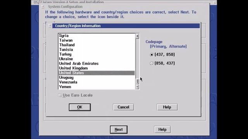This screenshot has height=139, width=248.
Task: Open Help in System Configuration window
Action: [x=162, y=130]
